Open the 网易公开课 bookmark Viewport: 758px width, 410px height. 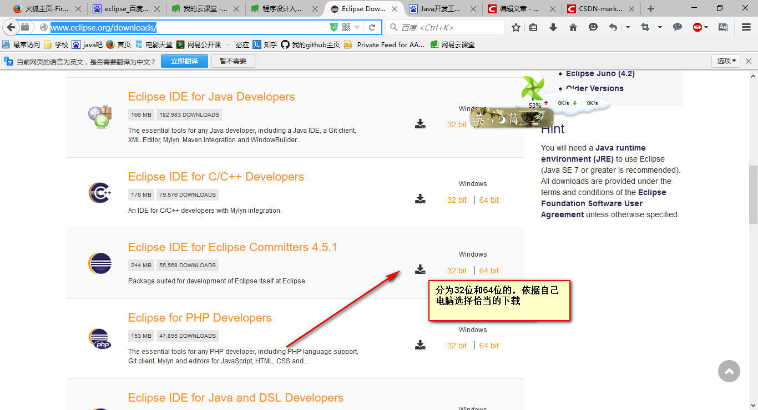[199, 44]
